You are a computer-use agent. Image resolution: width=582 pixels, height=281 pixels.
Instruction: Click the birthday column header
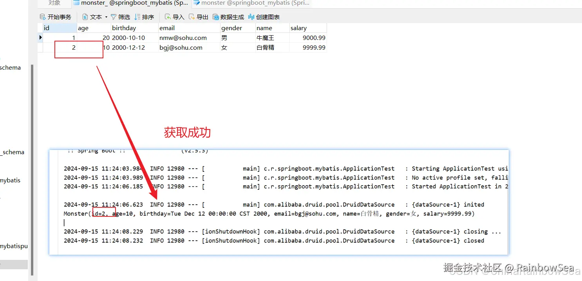(134, 28)
